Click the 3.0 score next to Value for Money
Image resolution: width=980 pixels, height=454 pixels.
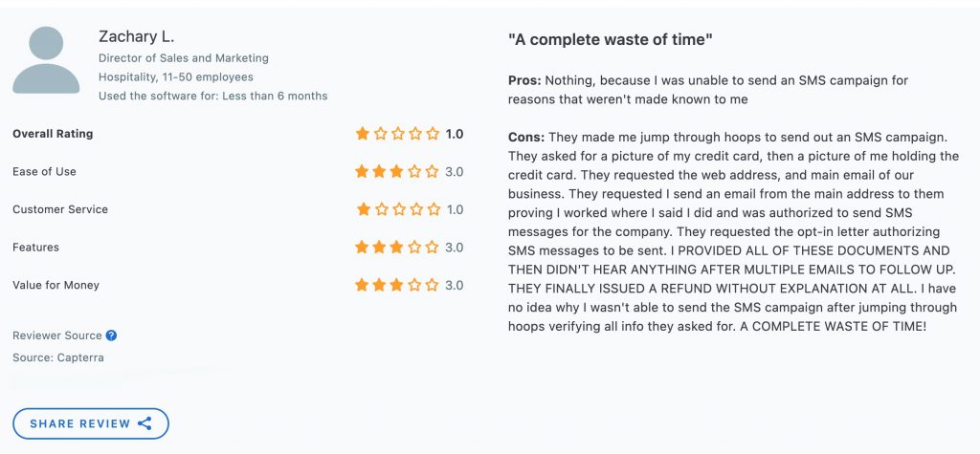click(455, 286)
